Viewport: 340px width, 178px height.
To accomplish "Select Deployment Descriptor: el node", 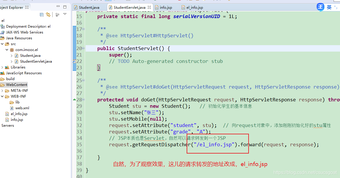I will (x=28, y=27).
